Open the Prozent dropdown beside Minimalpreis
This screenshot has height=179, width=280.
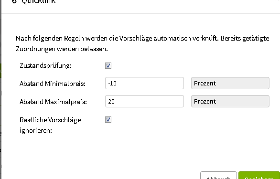[230, 83]
